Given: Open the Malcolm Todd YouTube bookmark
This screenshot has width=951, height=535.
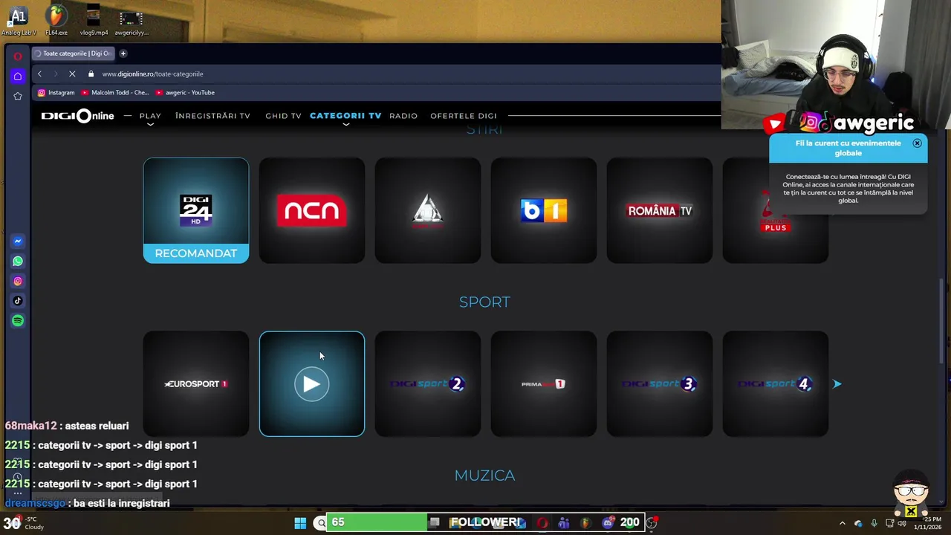Looking at the screenshot, I should (115, 92).
